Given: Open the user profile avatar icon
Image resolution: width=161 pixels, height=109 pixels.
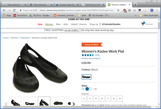Looking at the screenshot, I should click(x=152, y=10).
